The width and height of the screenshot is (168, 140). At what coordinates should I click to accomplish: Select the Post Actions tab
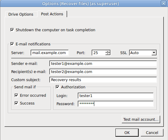pos(52,14)
